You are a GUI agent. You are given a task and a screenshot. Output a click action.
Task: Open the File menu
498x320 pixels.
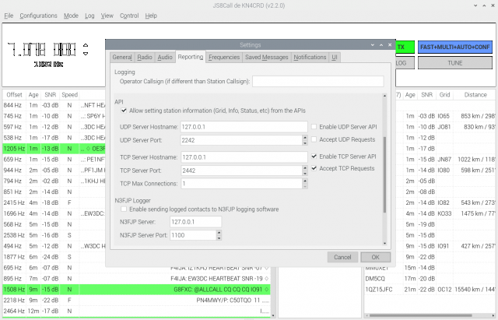point(9,16)
